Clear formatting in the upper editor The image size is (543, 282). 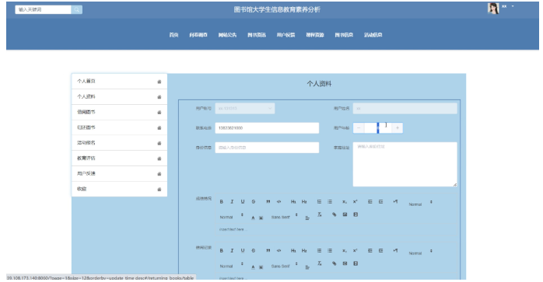[x=319, y=215]
